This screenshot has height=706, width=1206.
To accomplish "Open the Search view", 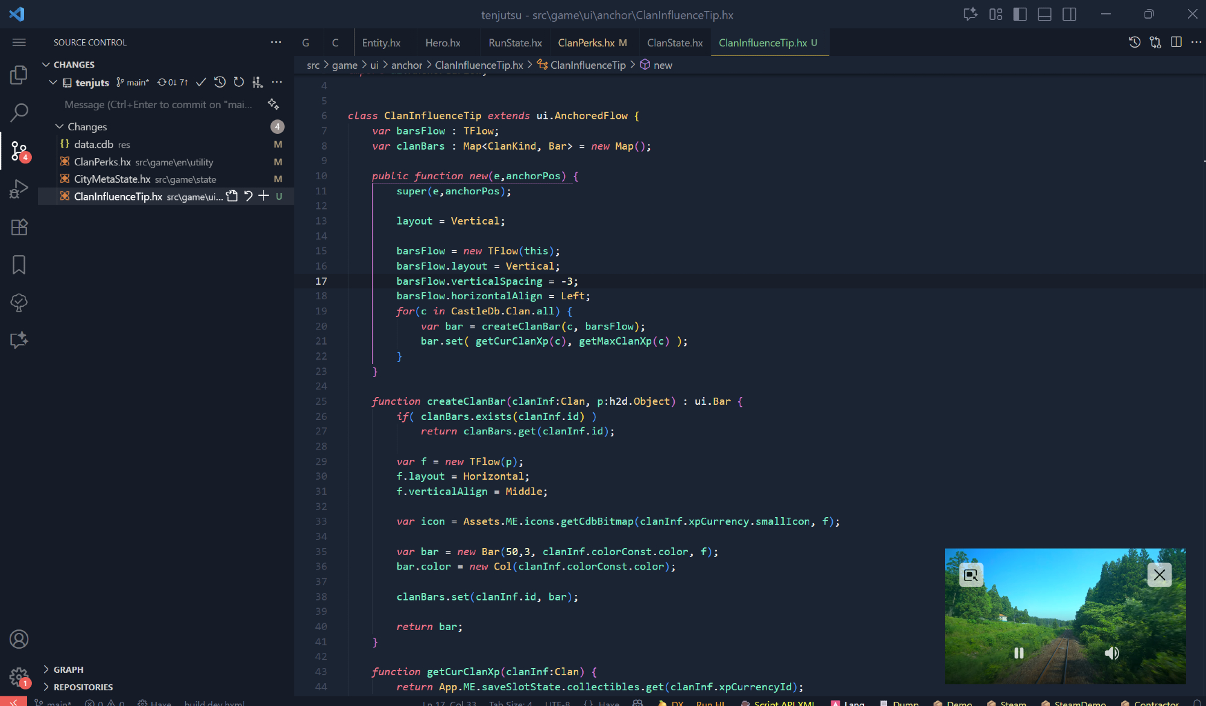I will pos(19,112).
